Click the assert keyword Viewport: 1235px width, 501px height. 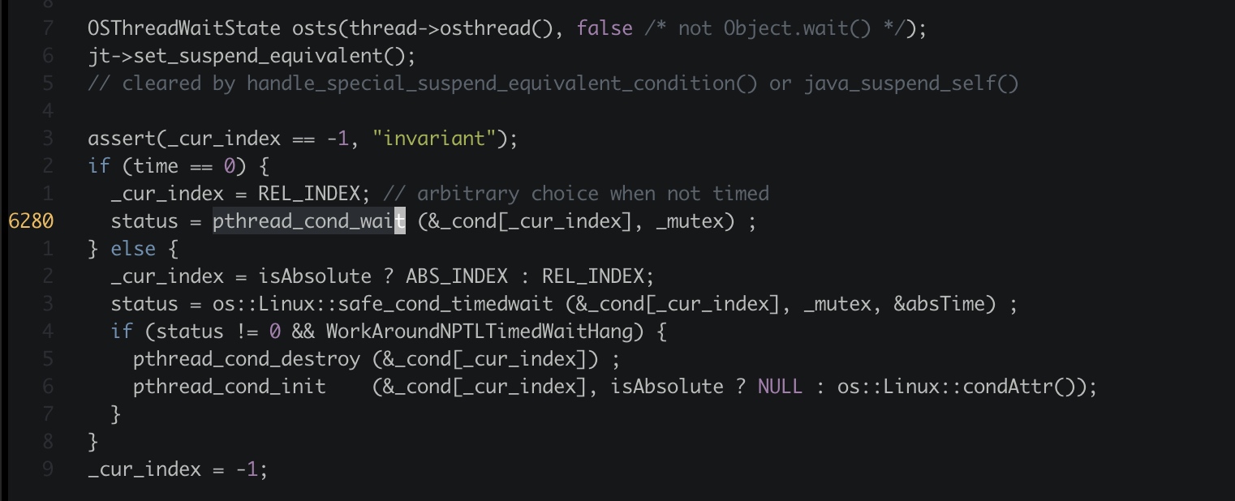pos(116,139)
